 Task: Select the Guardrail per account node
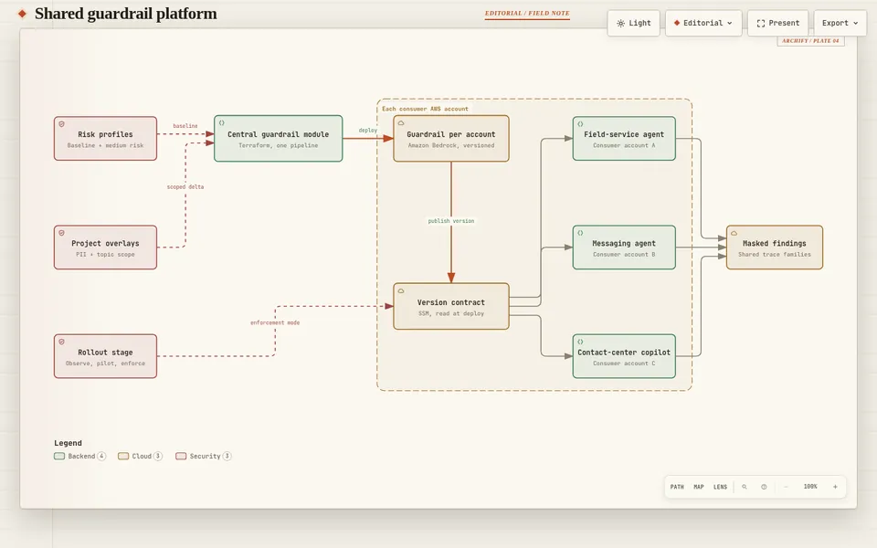click(x=450, y=139)
